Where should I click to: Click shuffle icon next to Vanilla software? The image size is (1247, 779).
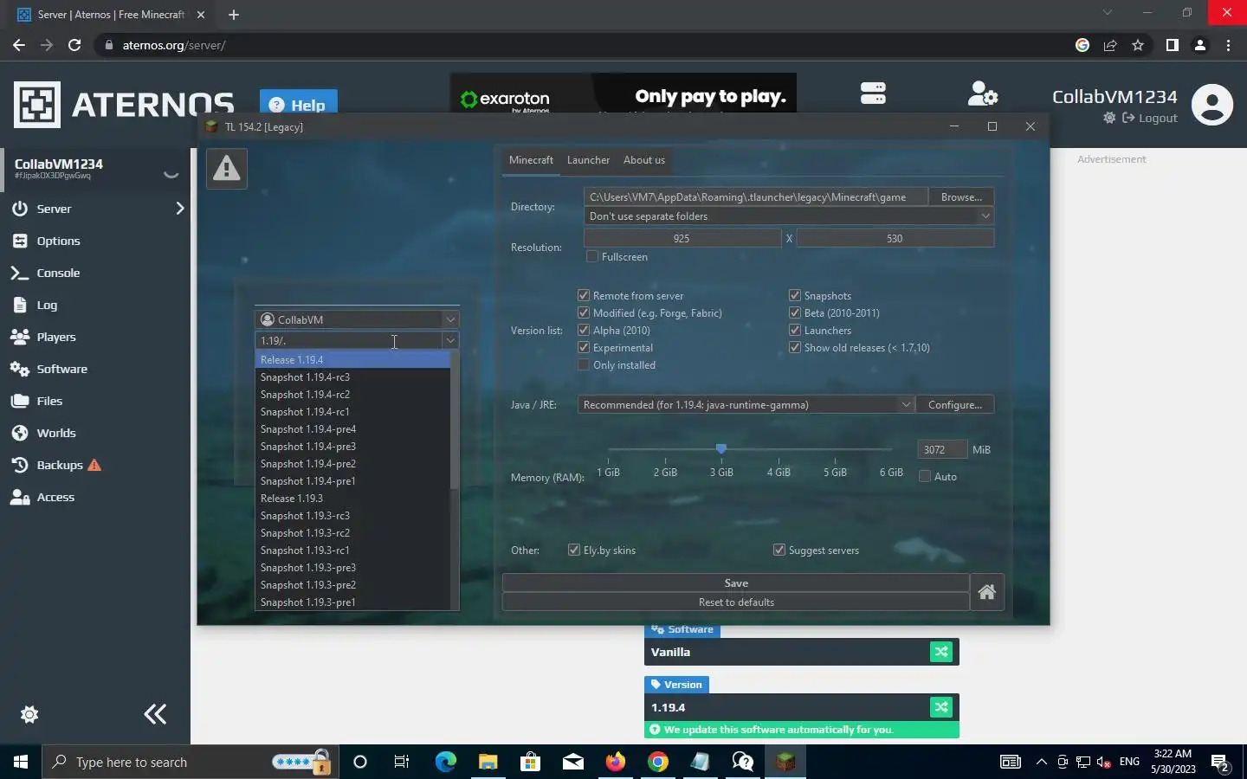(x=941, y=652)
